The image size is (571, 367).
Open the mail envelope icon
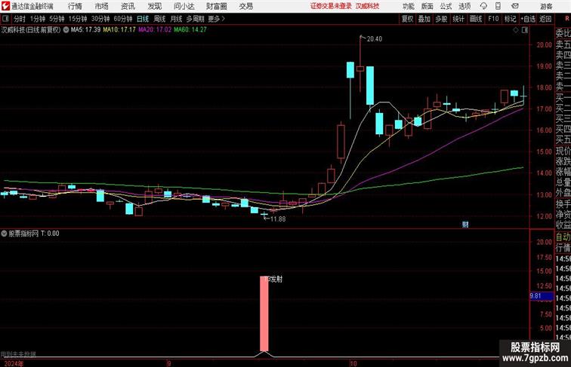[515, 6]
